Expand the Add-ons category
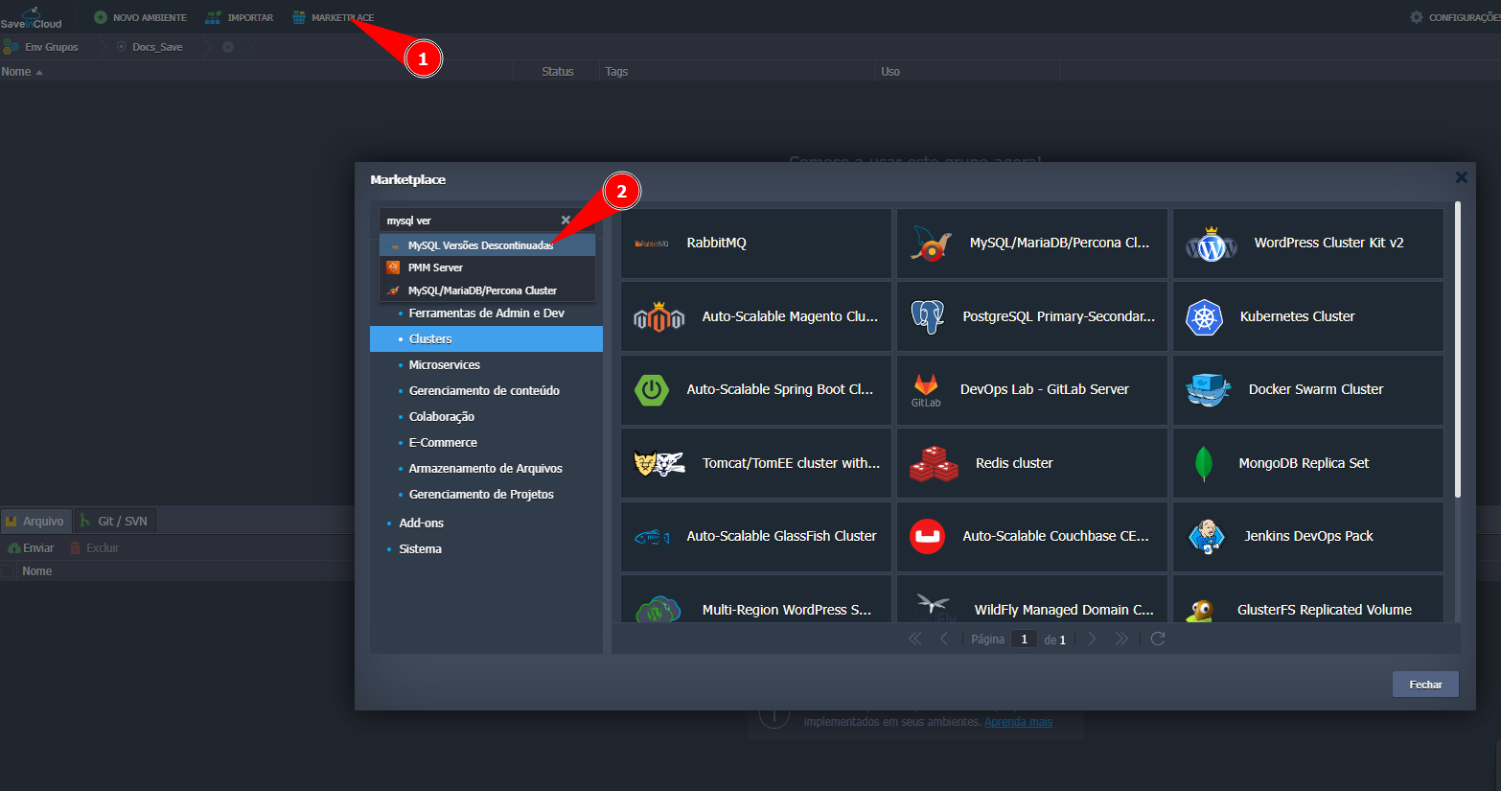 [421, 523]
